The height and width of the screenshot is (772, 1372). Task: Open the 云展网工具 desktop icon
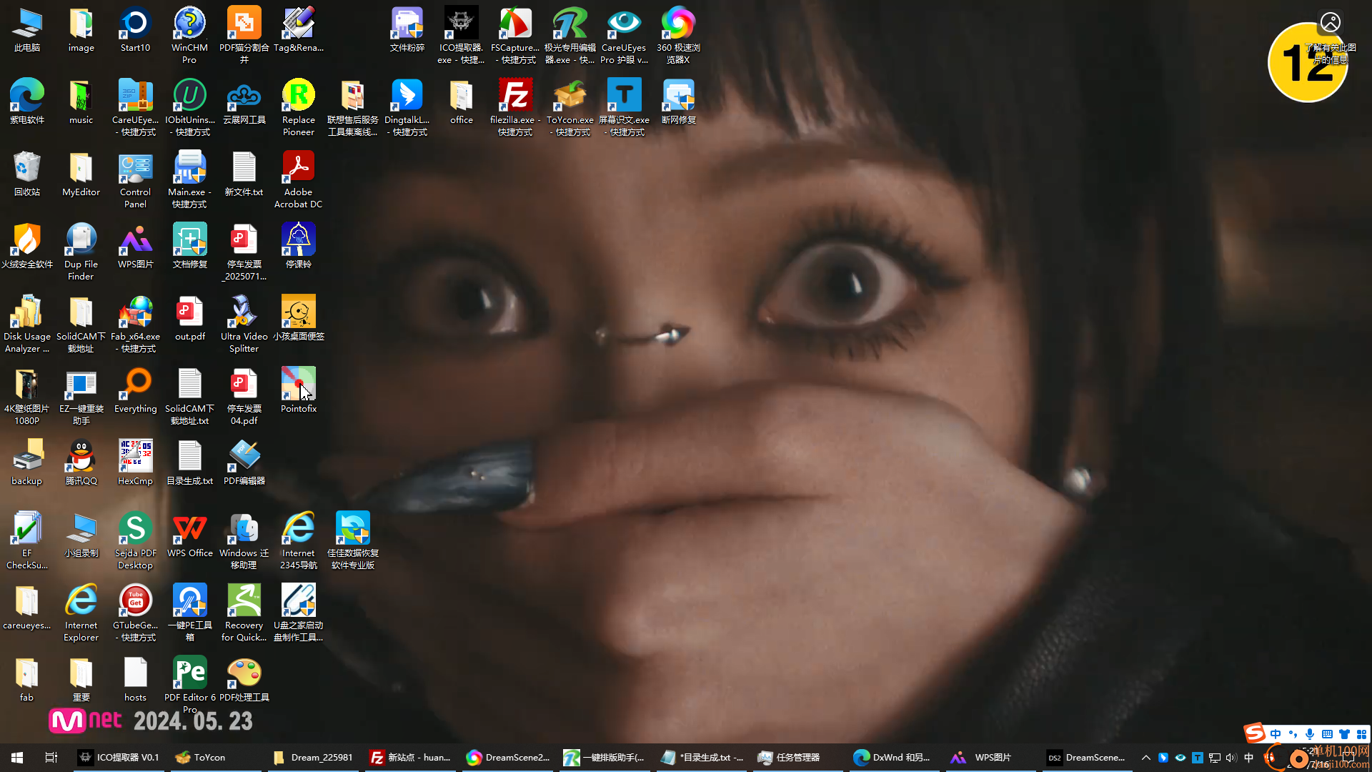pos(244,101)
